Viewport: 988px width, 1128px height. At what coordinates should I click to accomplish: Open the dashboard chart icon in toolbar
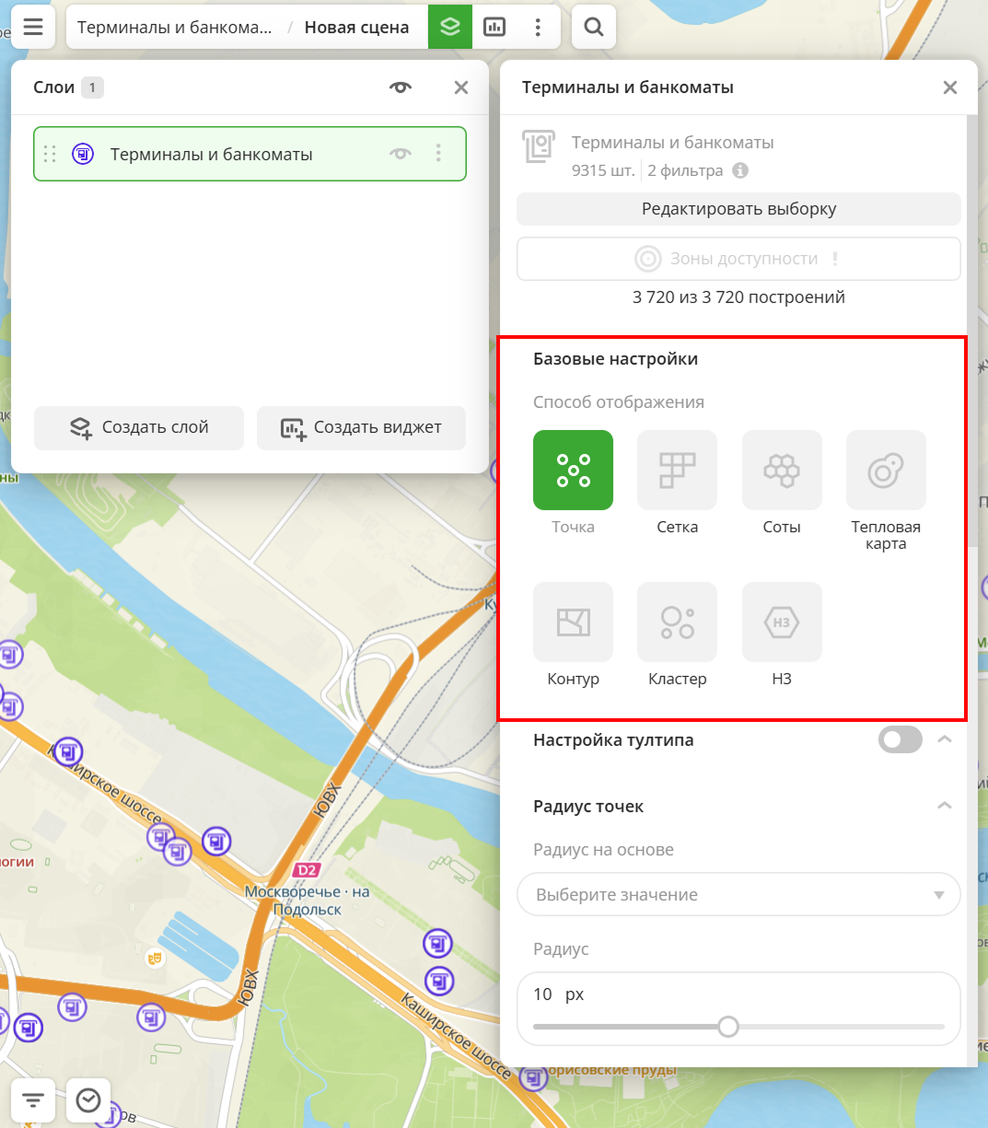pyautogui.click(x=494, y=28)
